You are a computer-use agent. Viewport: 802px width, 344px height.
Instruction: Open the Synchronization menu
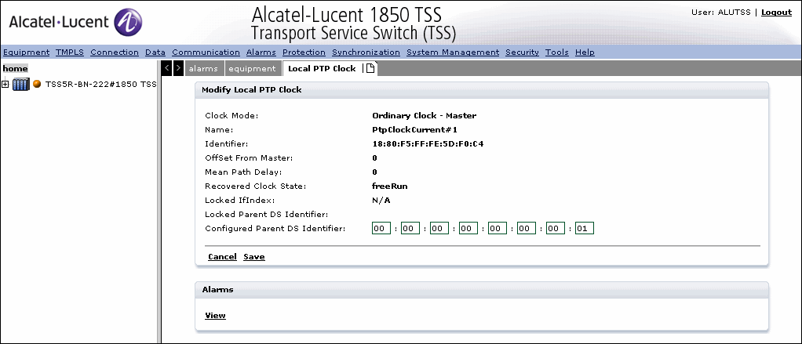[366, 52]
